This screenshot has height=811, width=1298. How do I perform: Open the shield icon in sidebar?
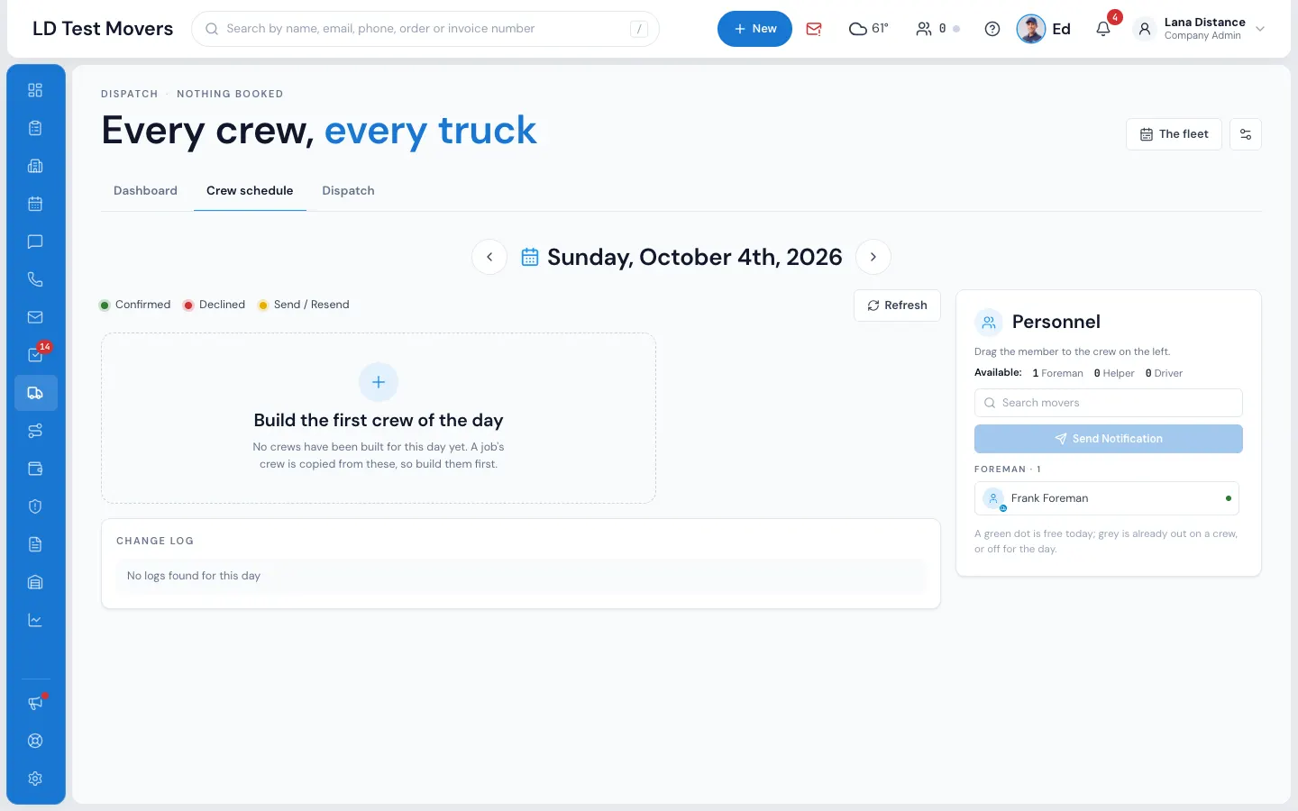[35, 506]
